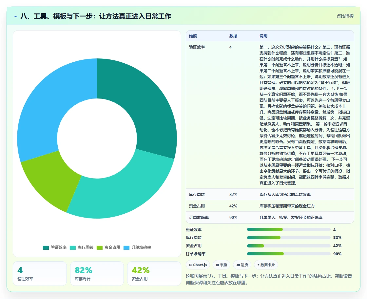Click the chart caption paragraph at bottom
The image size is (367, 299).
click(x=269, y=279)
